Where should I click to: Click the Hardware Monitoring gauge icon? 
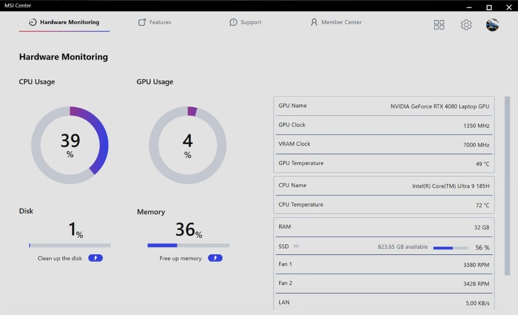[33, 22]
